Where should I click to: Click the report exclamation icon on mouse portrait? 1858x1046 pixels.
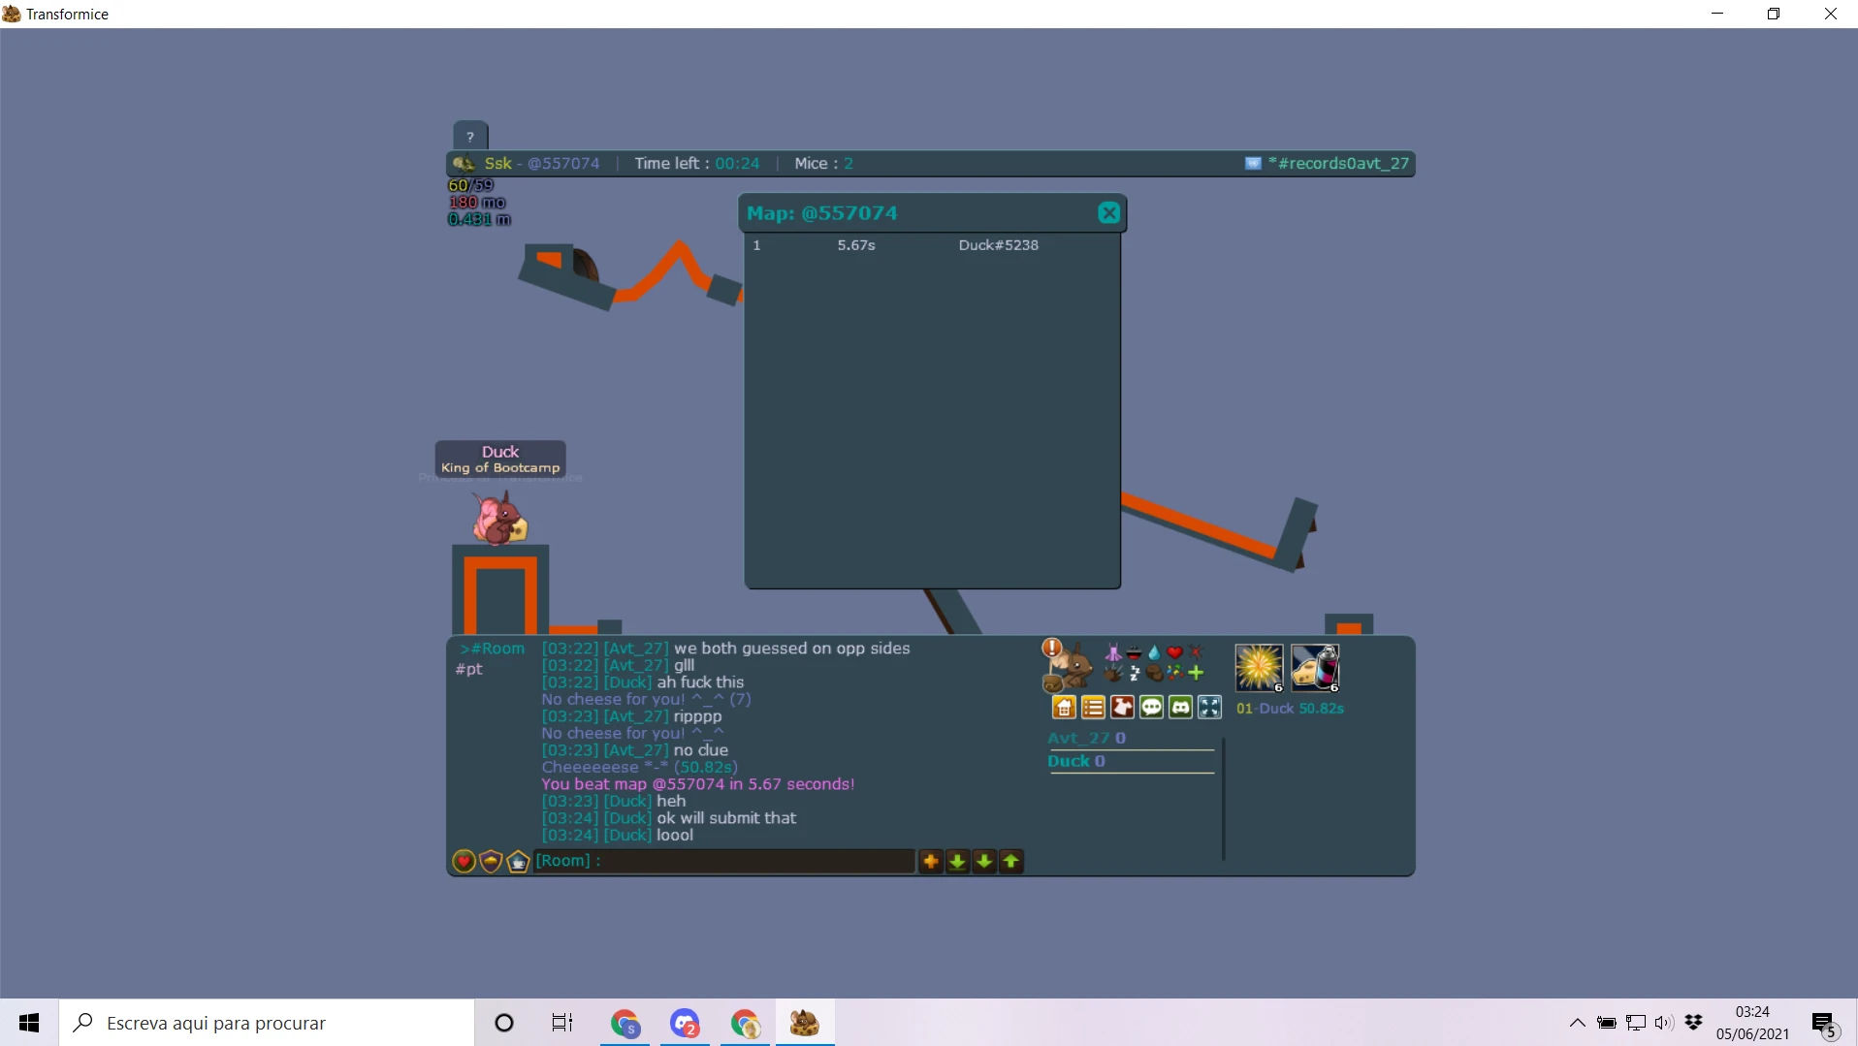1051,648
